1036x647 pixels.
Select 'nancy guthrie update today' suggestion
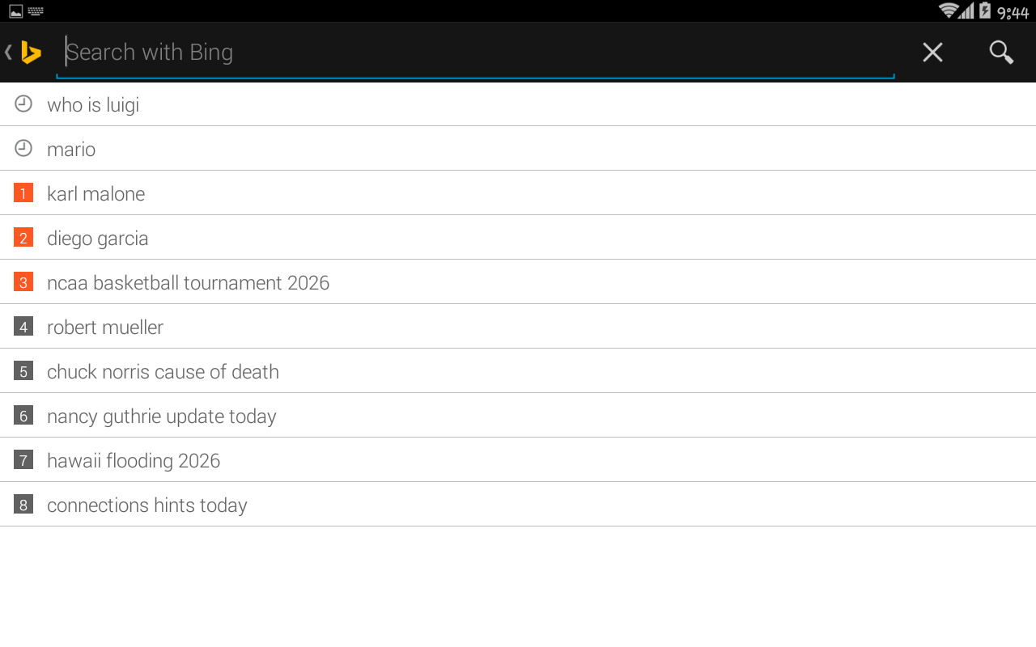coord(162,417)
